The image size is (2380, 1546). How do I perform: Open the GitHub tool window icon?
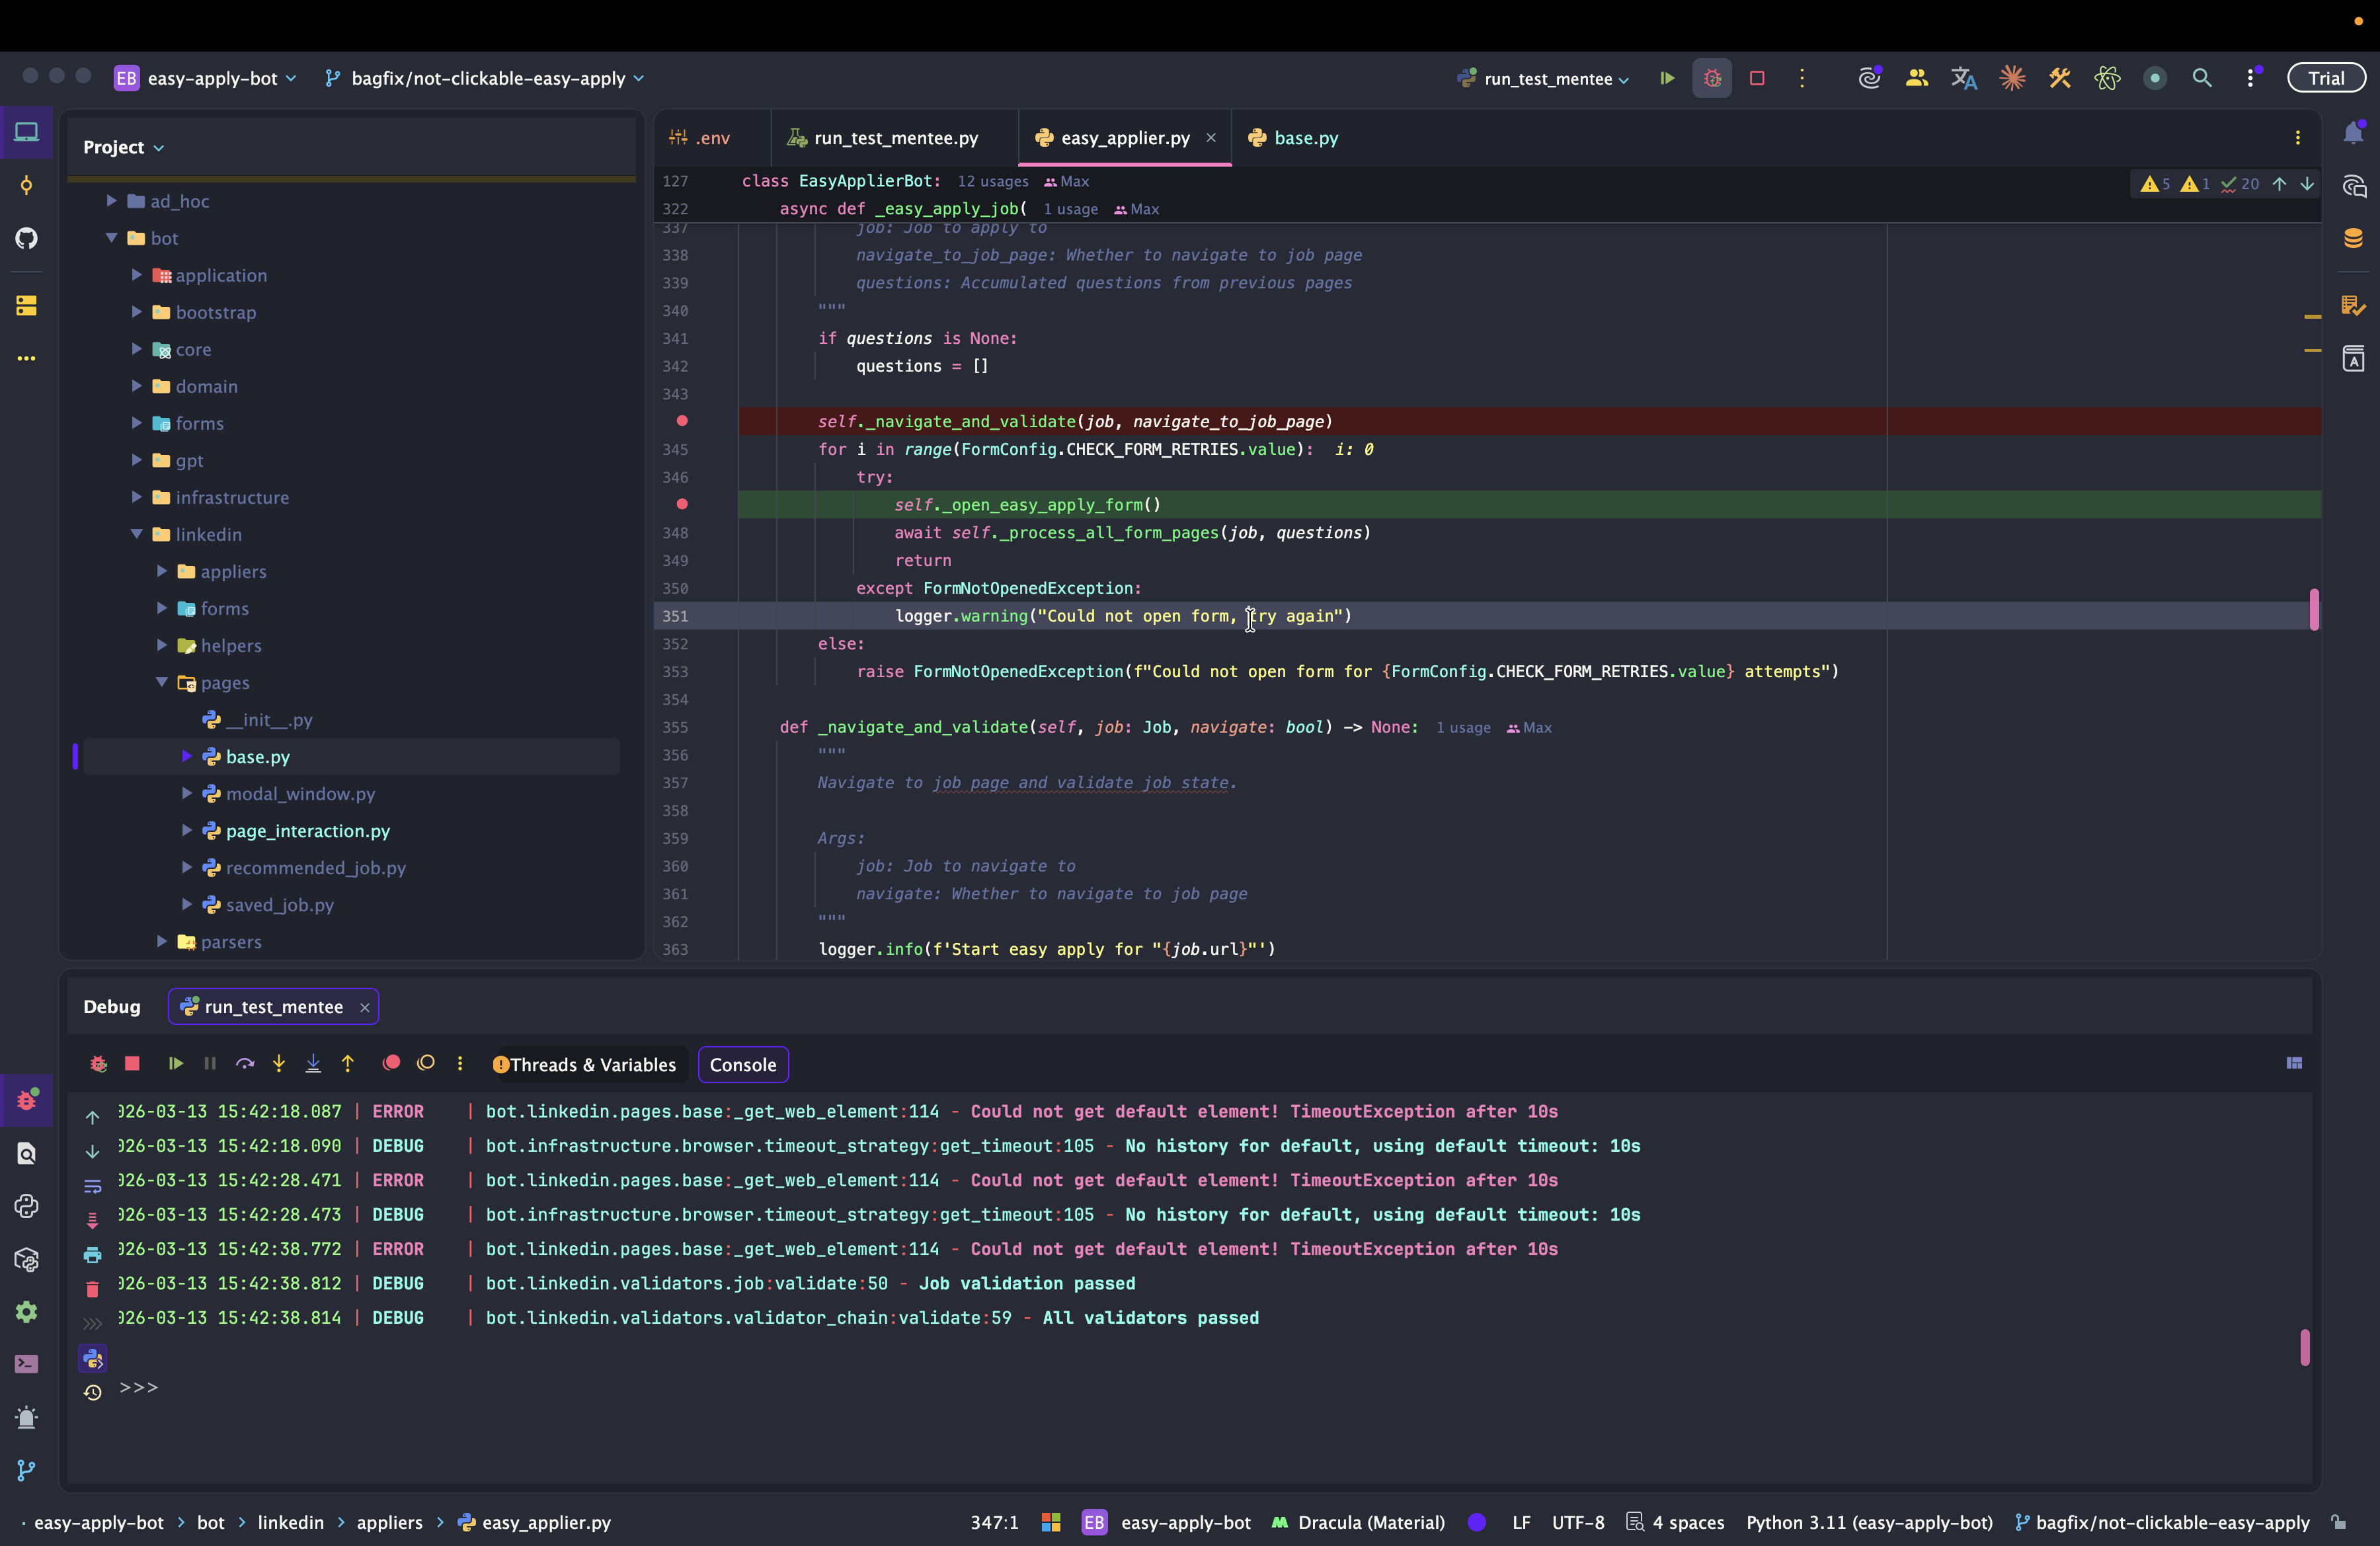click(x=27, y=238)
